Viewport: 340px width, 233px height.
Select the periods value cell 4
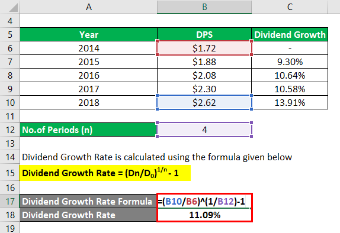(x=204, y=130)
